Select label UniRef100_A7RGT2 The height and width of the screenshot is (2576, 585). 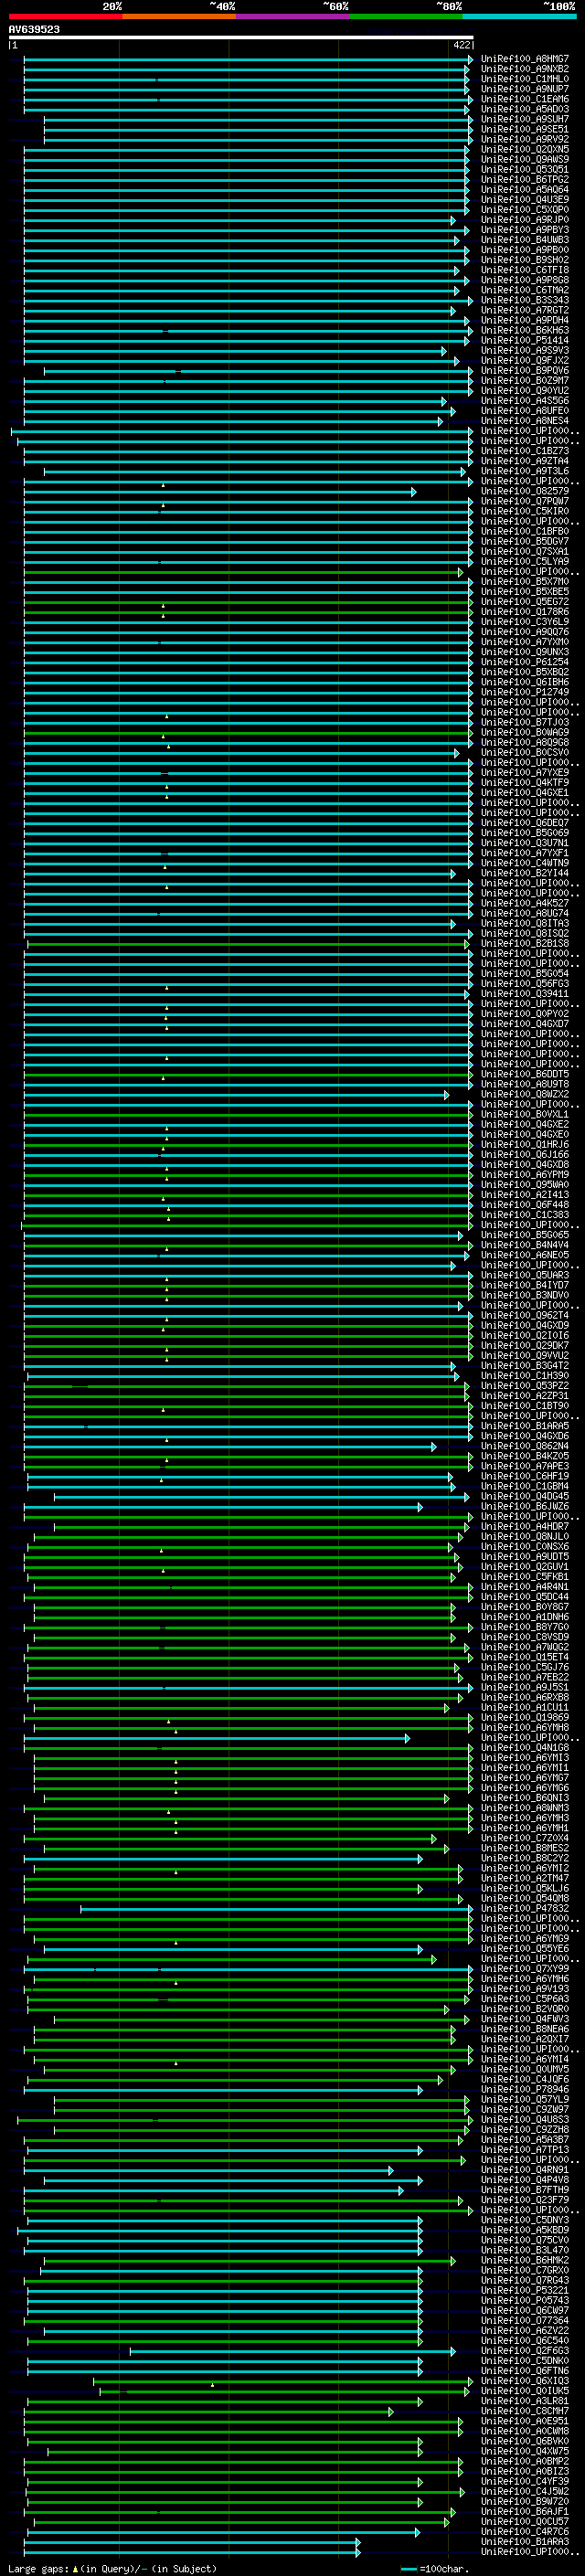click(x=525, y=310)
